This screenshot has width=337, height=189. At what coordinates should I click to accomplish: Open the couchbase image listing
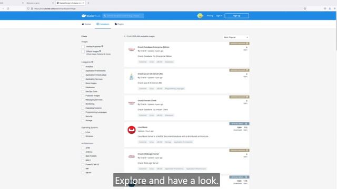click(x=143, y=127)
